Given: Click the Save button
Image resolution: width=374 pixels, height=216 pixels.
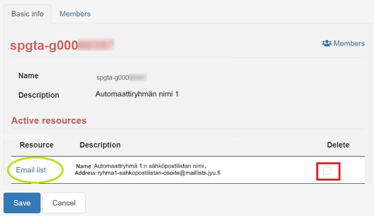Looking at the screenshot, I should click(x=22, y=203).
